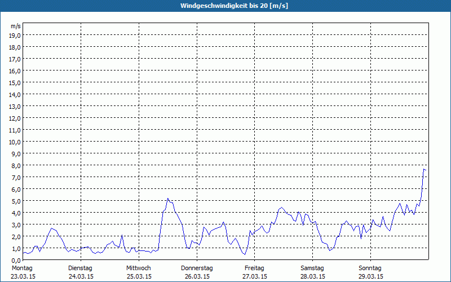The height and width of the screenshot is (282, 451).
Task: Click the Samstag day label
Action: 312,268
